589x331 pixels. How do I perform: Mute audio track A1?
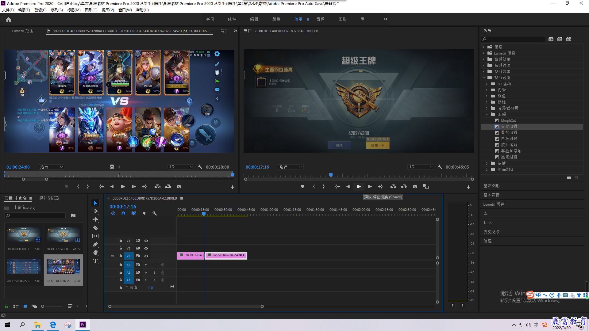click(x=146, y=265)
